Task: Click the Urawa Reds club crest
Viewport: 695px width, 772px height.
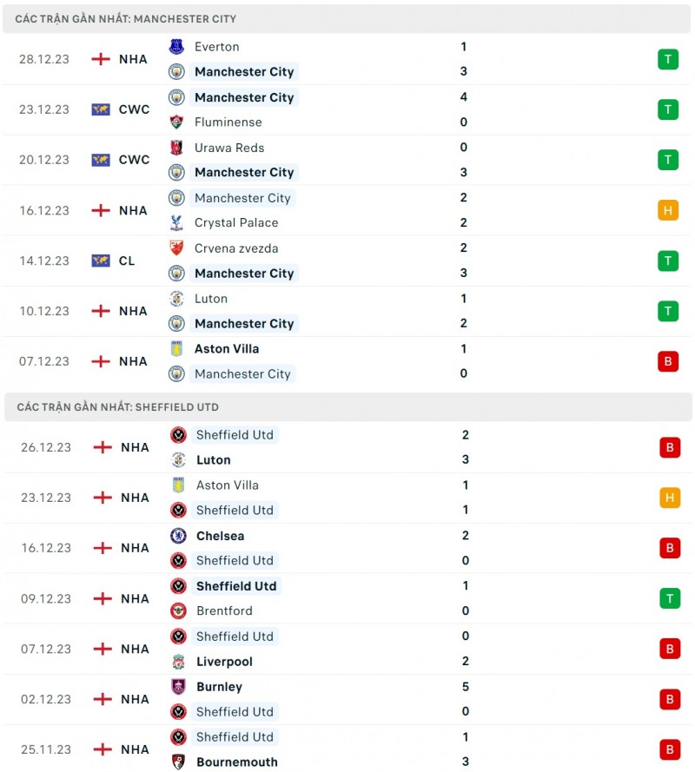Action: (x=176, y=148)
